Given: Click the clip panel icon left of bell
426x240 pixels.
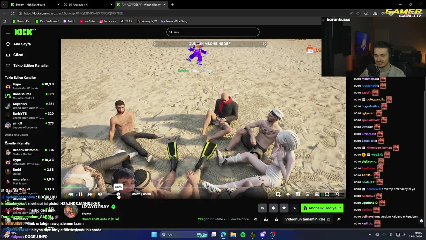Looking at the screenshot, I should pos(263,208).
